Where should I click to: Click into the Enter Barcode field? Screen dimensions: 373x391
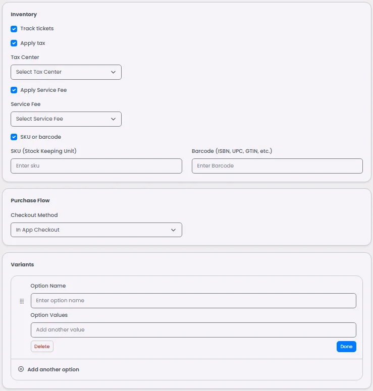tap(277, 166)
